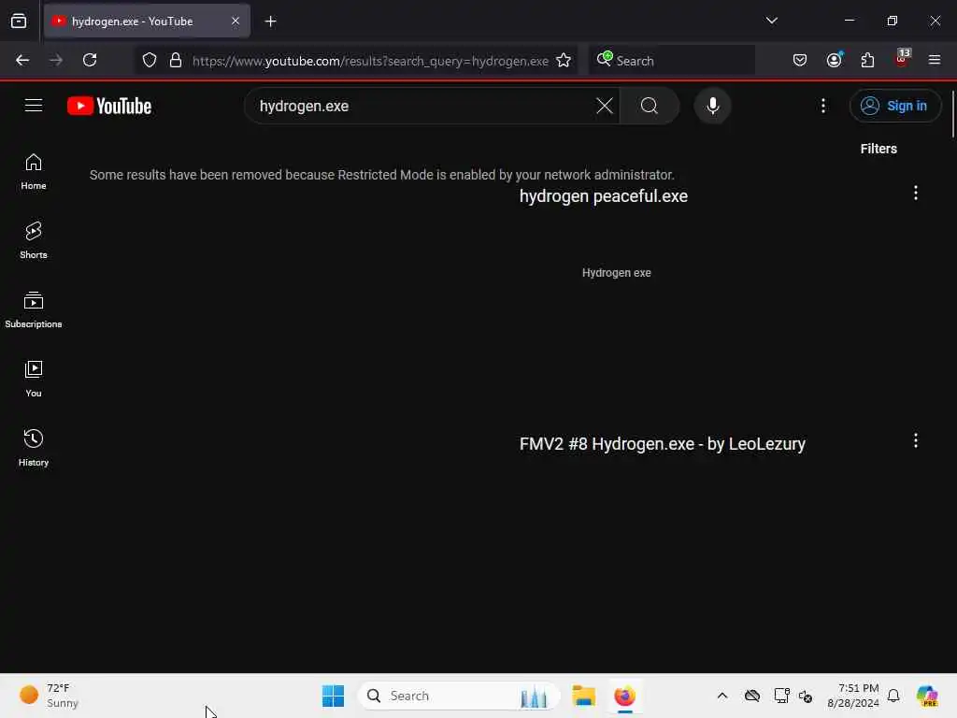Open options menu for hydrogen peaceful.exe
This screenshot has height=718, width=957.
tap(916, 193)
